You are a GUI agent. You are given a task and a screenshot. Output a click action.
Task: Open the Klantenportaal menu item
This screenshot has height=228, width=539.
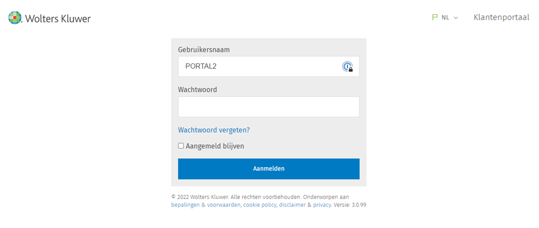[x=501, y=17]
